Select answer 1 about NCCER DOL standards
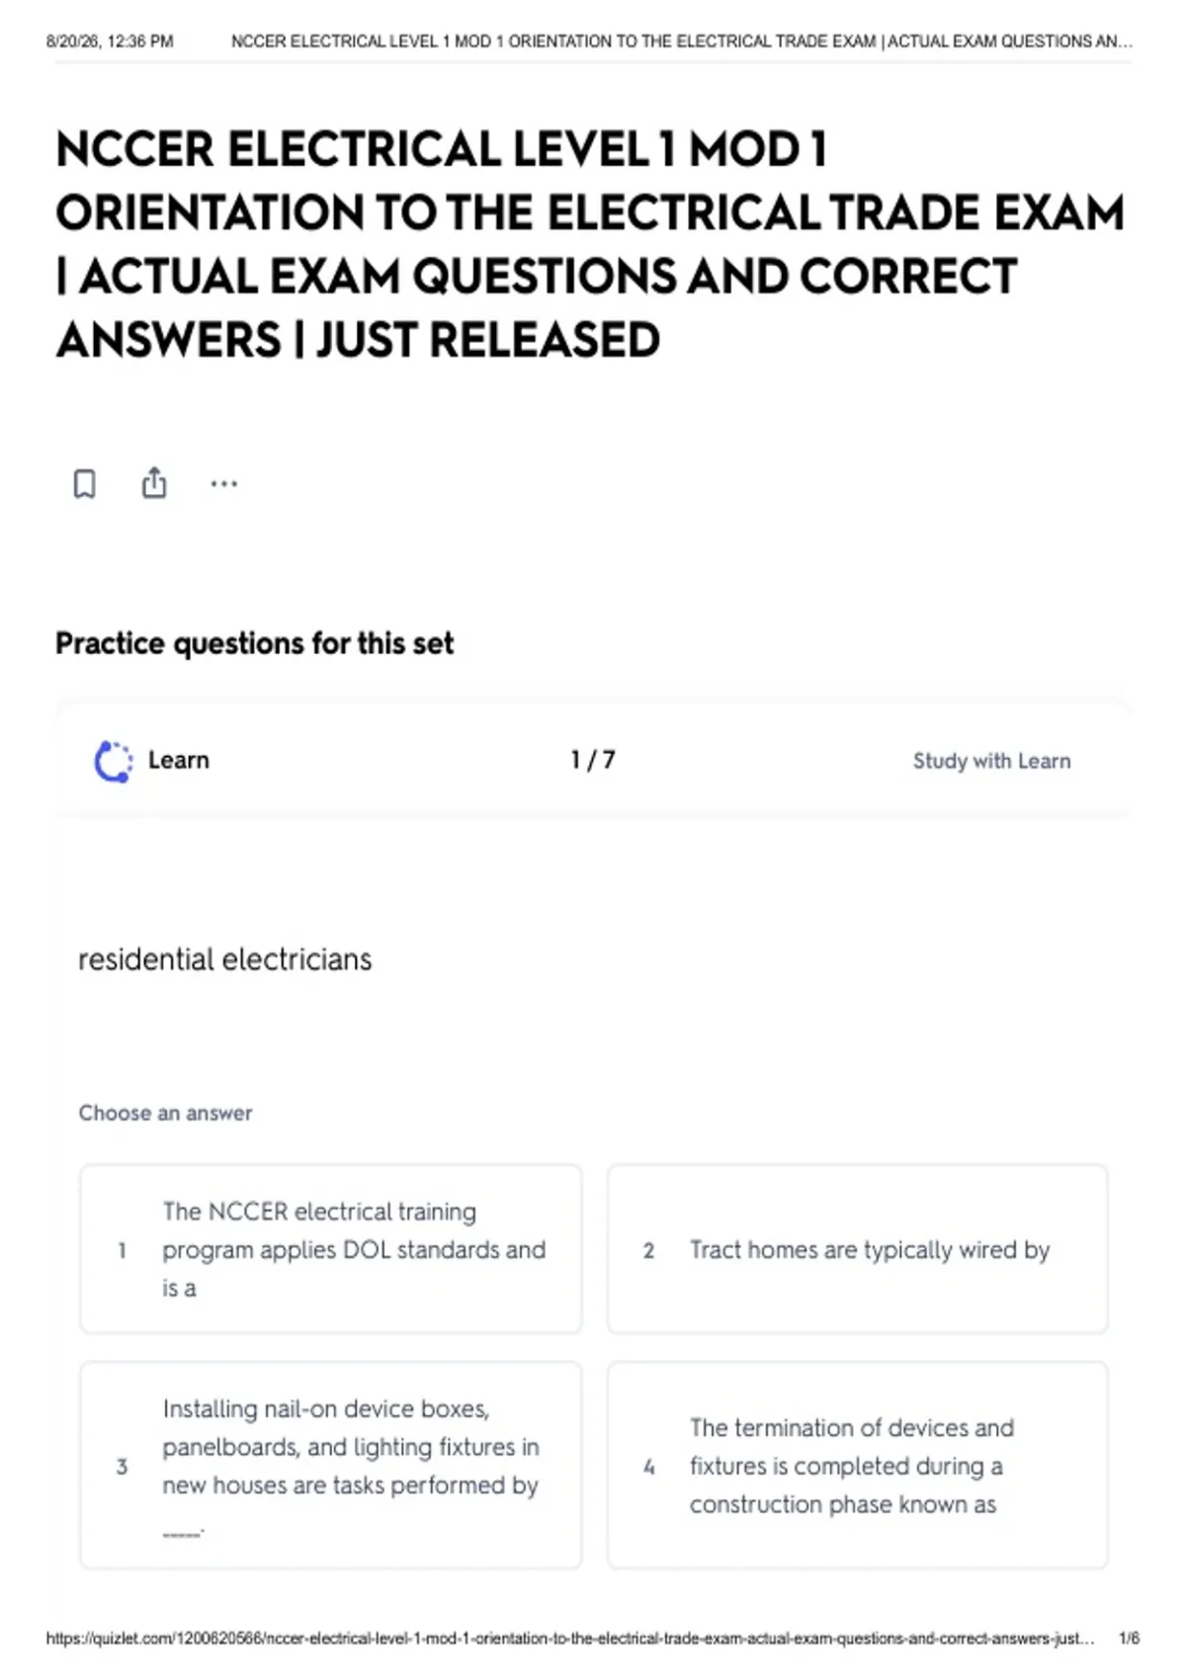This screenshot has height=1680, width=1186. coord(331,1249)
